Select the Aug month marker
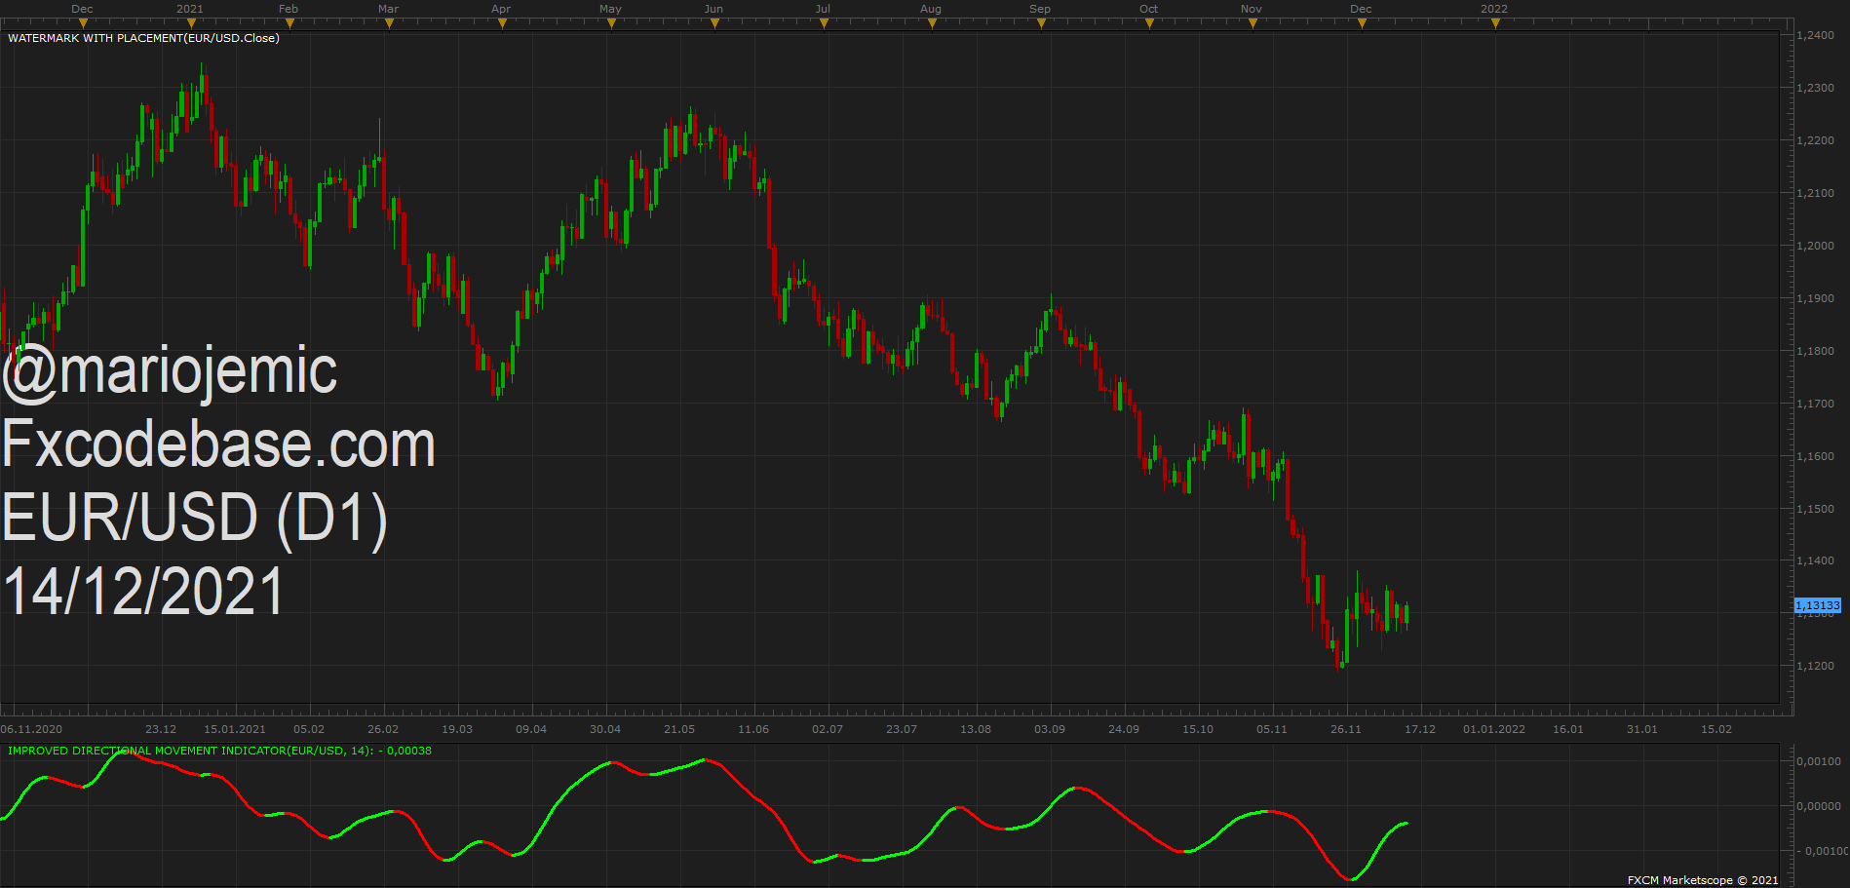The image size is (1850, 888). 932,23
